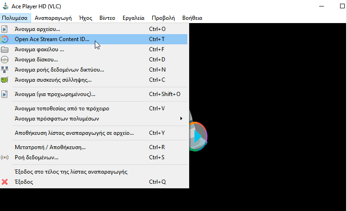347x211 pixels.
Task: Click the Ace Player cone title icon
Action: tap(6, 6)
